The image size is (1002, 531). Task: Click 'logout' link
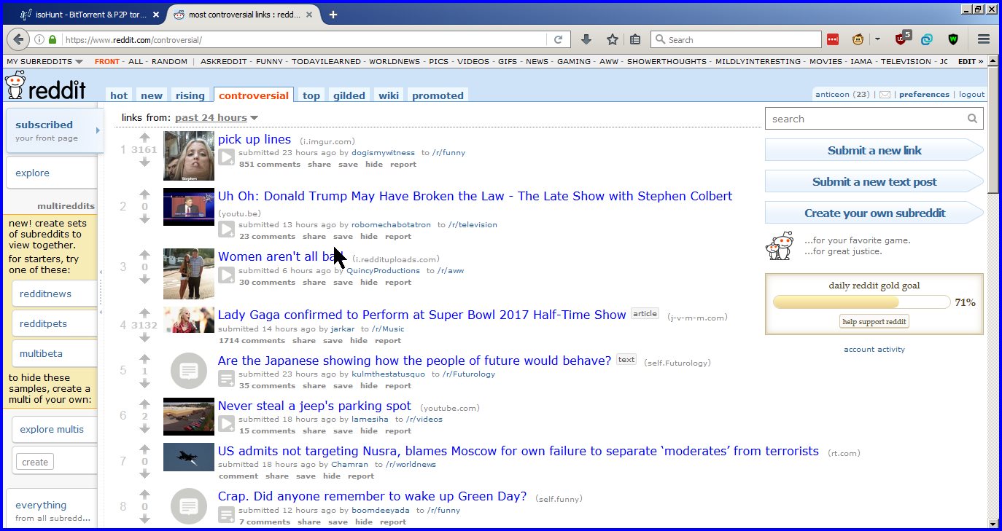tap(971, 94)
